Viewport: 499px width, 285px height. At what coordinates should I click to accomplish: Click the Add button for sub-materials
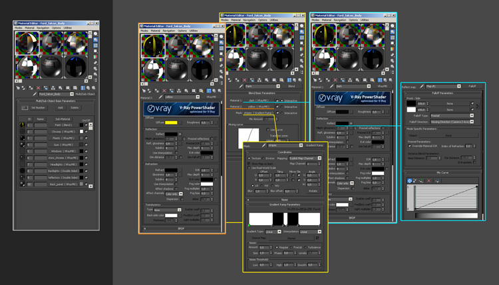pos(60,107)
